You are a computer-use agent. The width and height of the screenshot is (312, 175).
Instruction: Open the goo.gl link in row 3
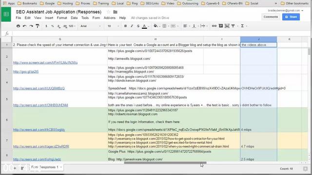[x=26, y=71]
